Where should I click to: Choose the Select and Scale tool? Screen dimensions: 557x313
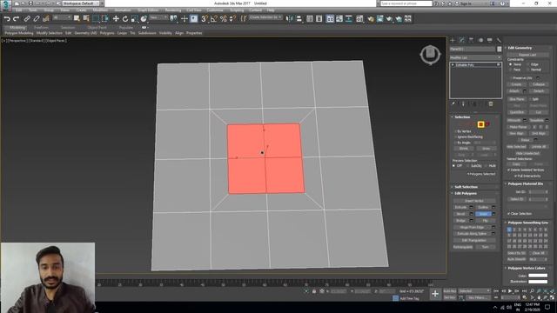[134, 19]
